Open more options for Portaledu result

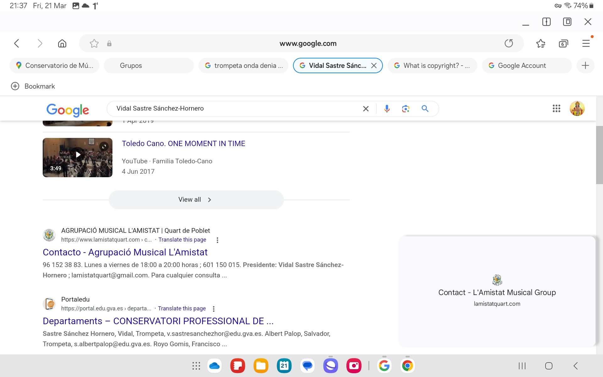214,309
